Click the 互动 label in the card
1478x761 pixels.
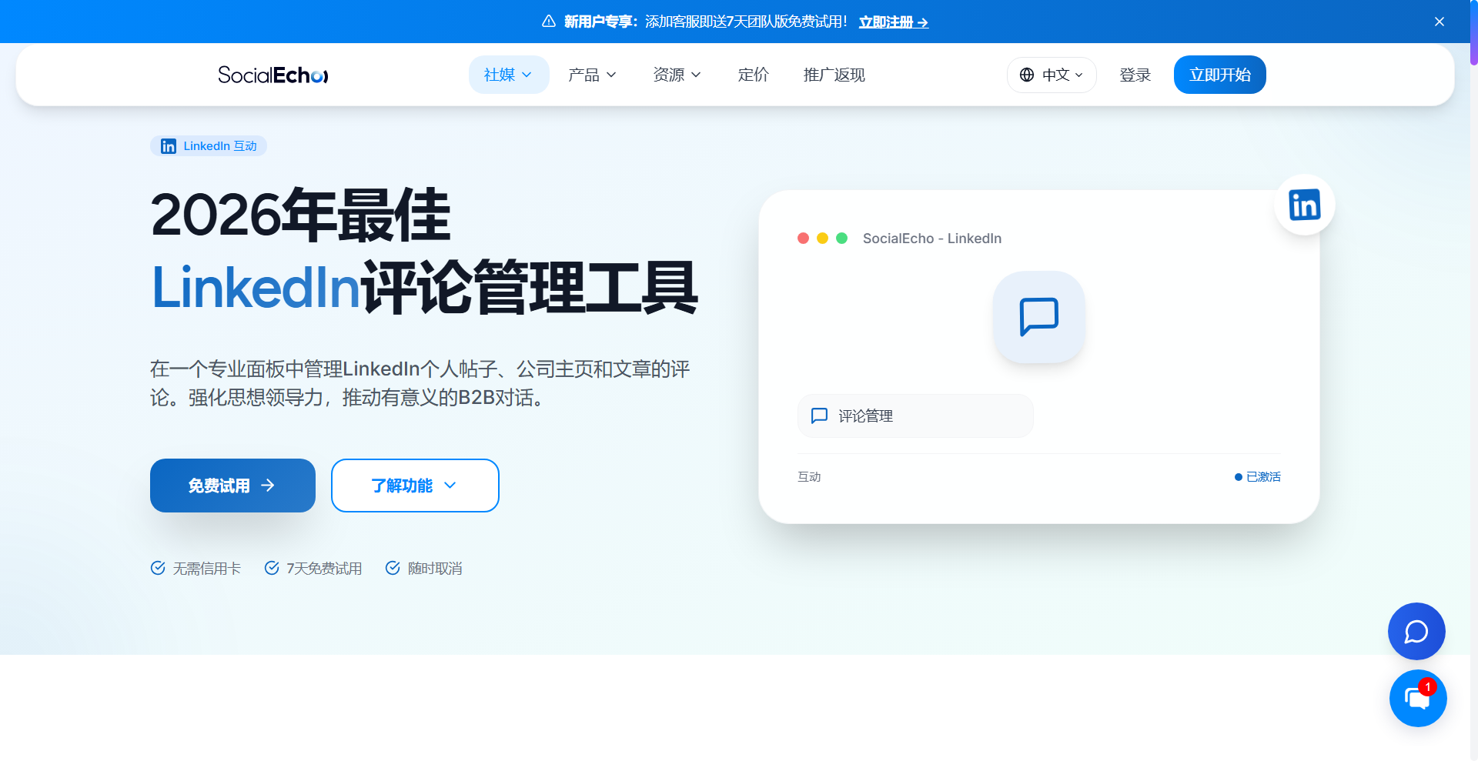pyautogui.click(x=809, y=477)
